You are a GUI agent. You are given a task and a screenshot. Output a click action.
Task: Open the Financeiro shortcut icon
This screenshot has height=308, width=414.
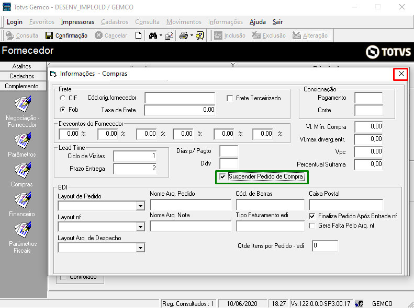(23, 200)
